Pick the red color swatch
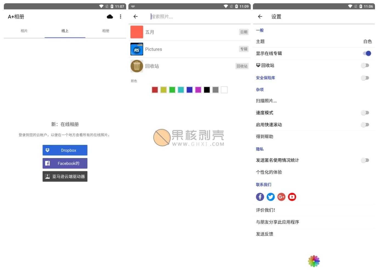 coord(155,90)
